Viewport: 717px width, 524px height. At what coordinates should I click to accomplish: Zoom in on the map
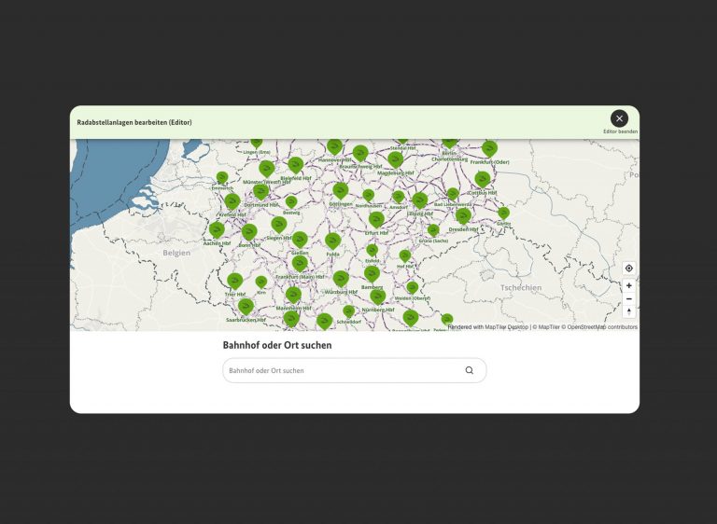click(x=628, y=285)
